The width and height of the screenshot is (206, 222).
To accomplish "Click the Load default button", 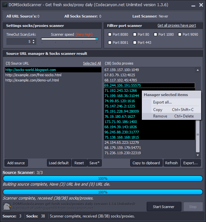I will pyautogui.click(x=59, y=163).
